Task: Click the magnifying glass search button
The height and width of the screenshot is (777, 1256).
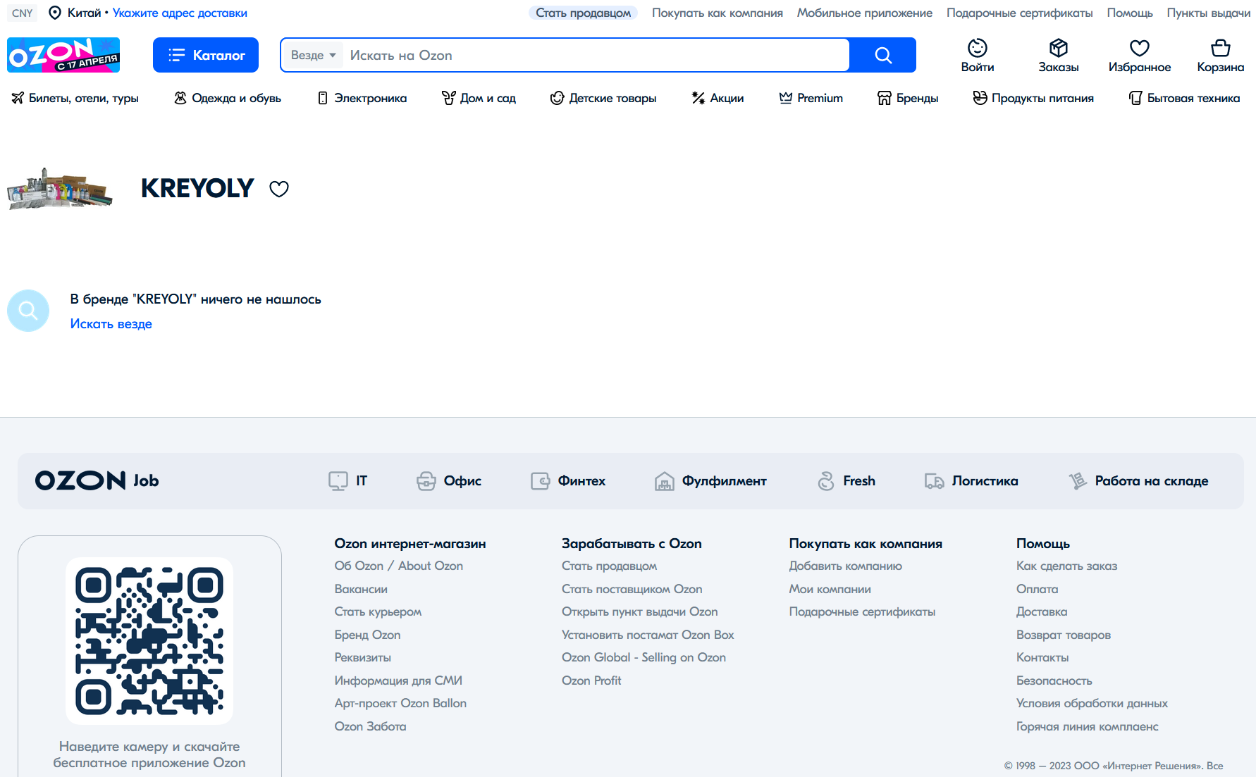Action: [x=882, y=55]
